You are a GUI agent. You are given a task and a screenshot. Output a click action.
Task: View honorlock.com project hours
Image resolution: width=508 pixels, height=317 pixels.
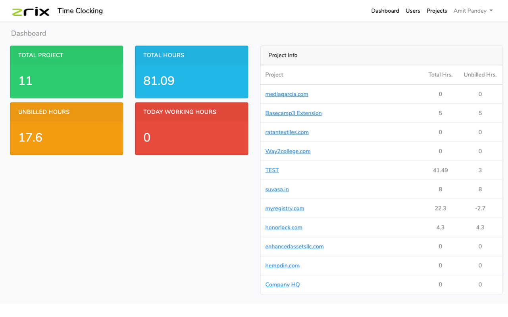coord(283,227)
